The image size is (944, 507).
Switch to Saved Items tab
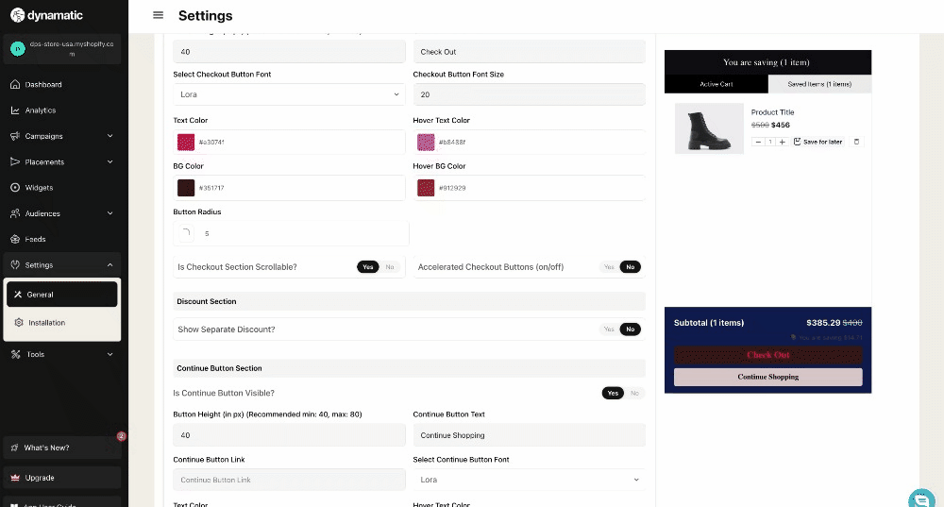[819, 84]
